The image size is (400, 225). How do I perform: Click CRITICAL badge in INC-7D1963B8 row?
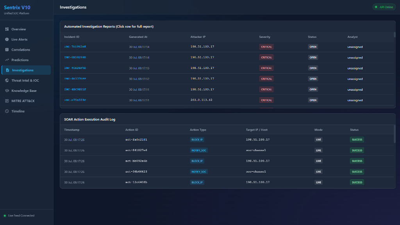[266, 47]
